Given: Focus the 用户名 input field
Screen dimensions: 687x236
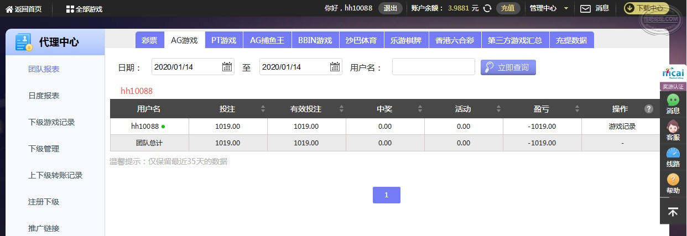Looking at the screenshot, I should 434,67.
